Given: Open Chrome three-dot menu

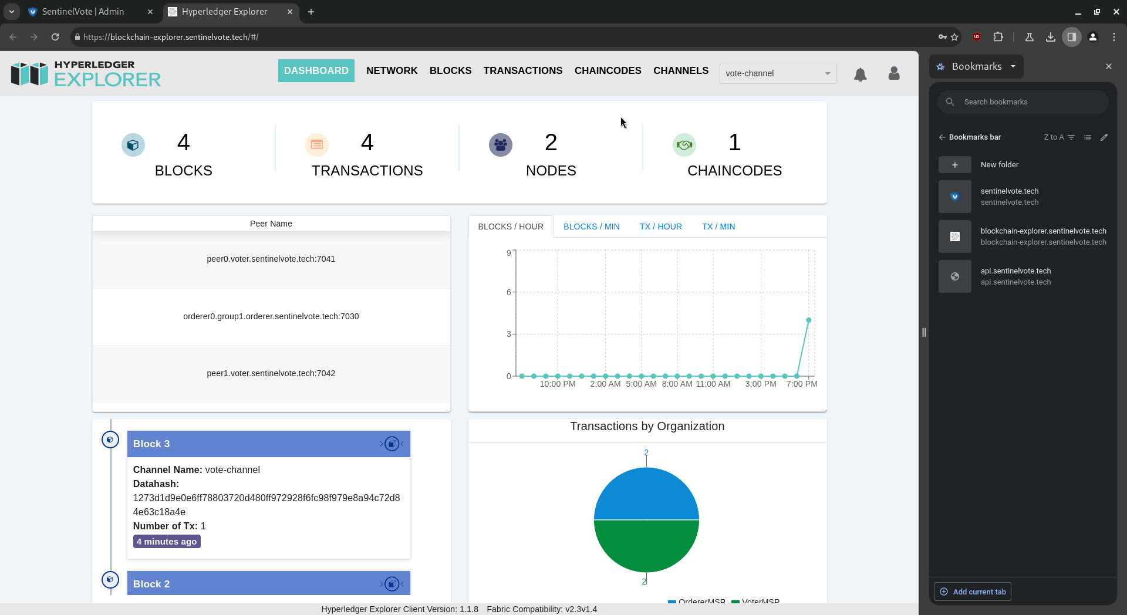Looking at the screenshot, I should click(1114, 37).
